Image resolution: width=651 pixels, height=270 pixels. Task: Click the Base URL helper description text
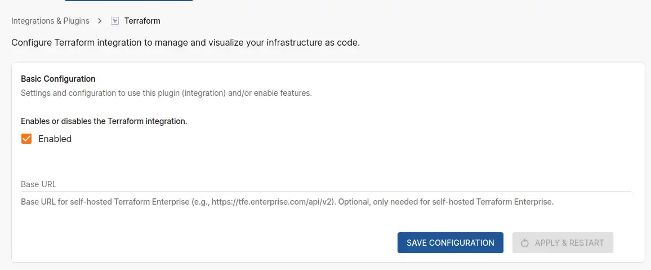click(x=287, y=202)
